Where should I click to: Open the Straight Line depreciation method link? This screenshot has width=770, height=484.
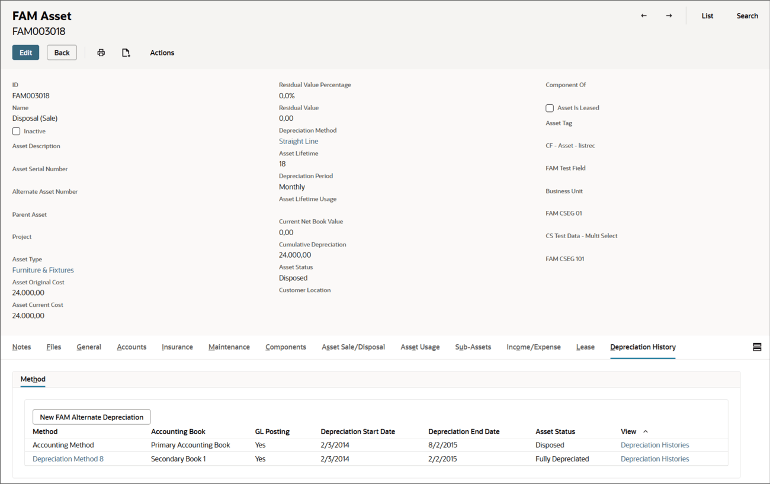pyautogui.click(x=299, y=141)
